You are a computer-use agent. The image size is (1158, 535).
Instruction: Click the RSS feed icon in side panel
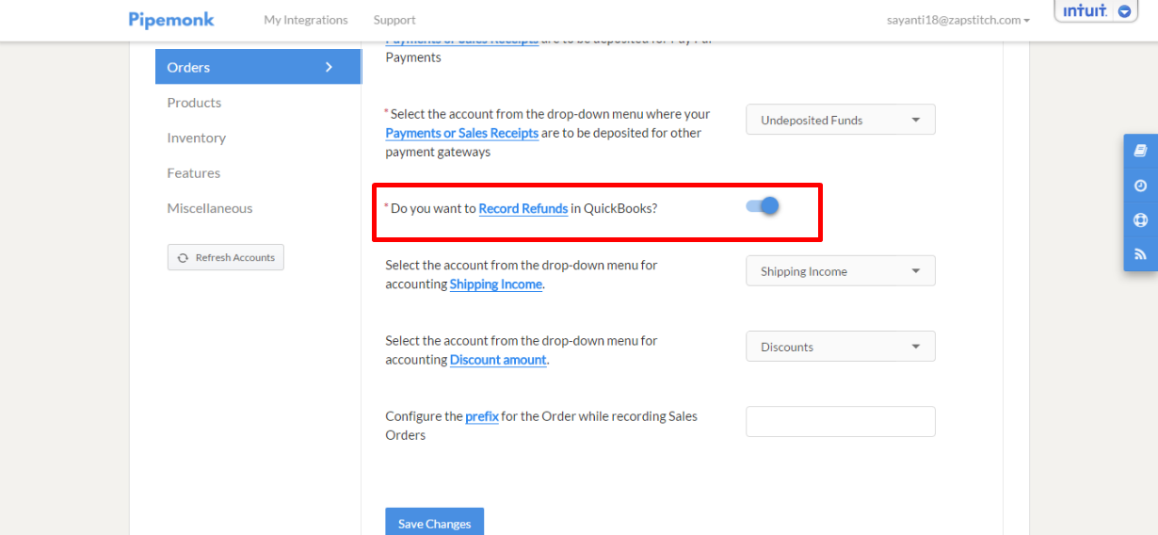pos(1140,254)
